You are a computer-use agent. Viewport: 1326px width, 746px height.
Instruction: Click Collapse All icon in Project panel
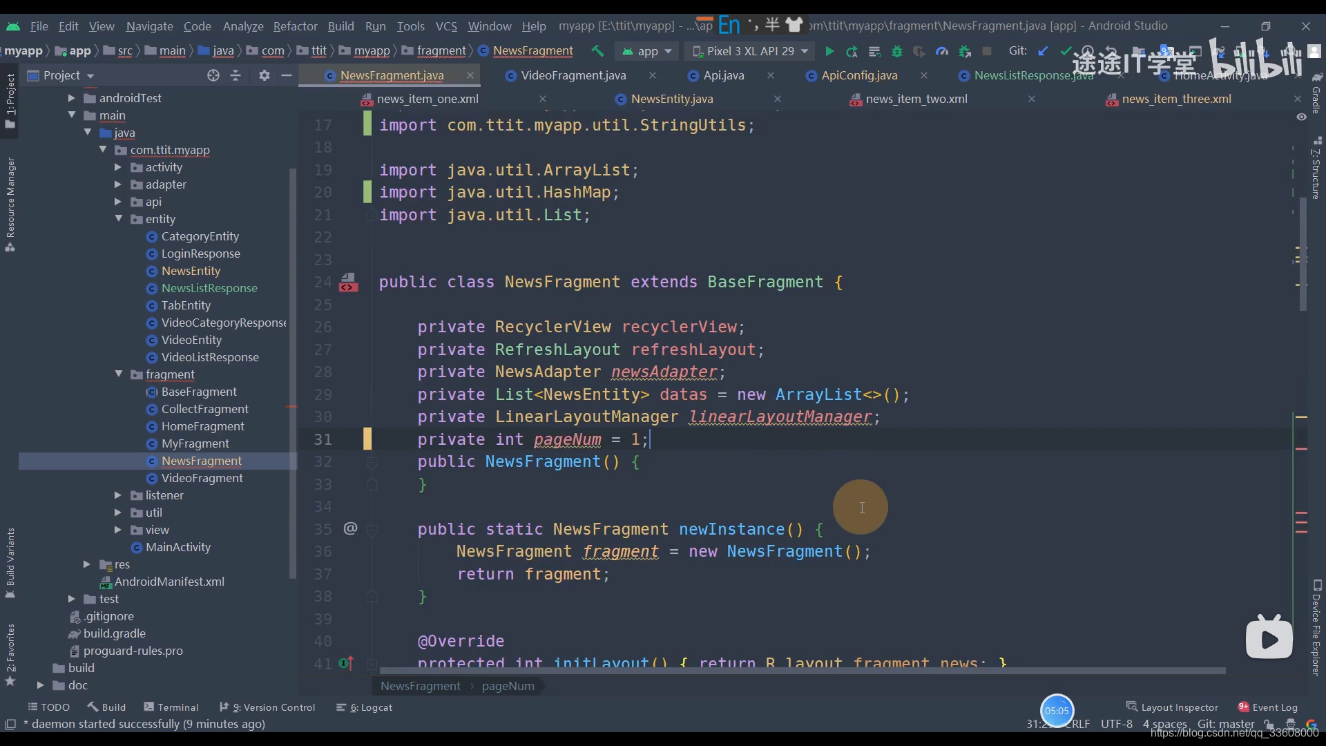(236, 75)
